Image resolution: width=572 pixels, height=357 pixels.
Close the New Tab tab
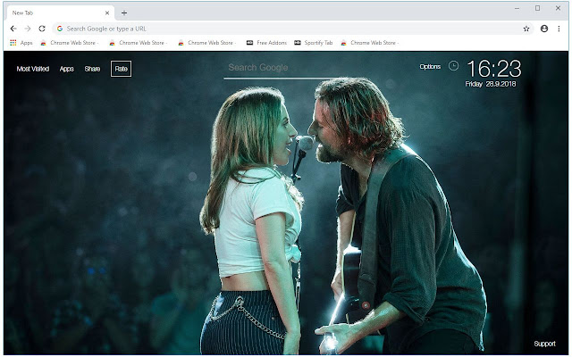tap(107, 12)
